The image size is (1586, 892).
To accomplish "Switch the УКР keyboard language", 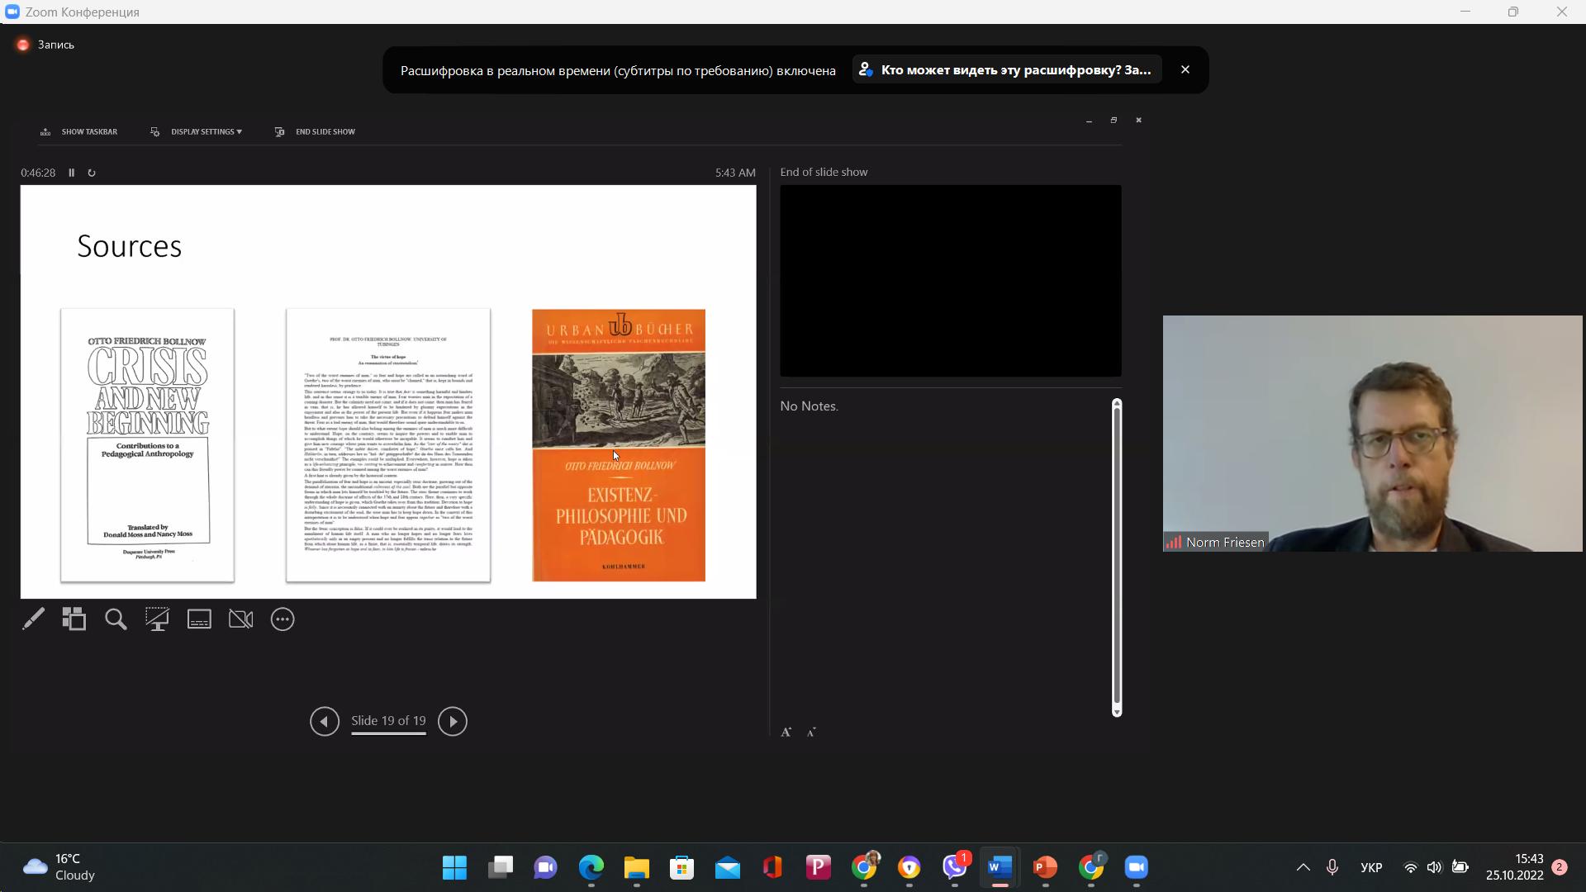I will point(1371,867).
